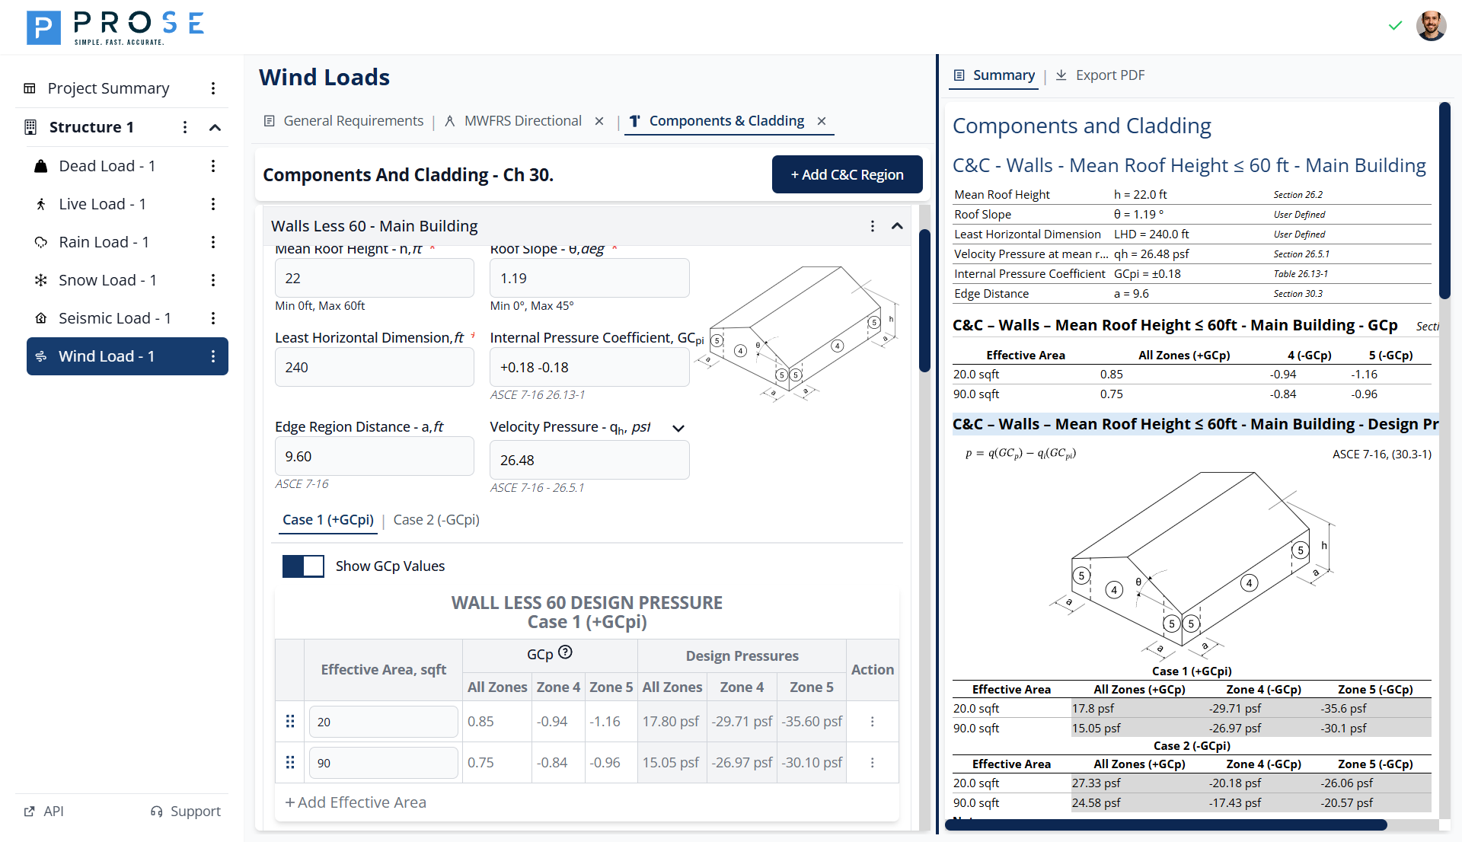
Task: Open Walls Less 60 region options menu
Action: click(872, 226)
